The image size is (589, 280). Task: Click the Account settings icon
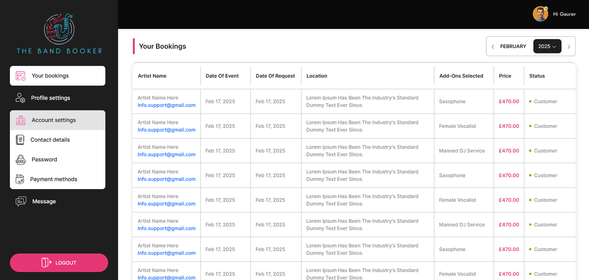pos(21,120)
